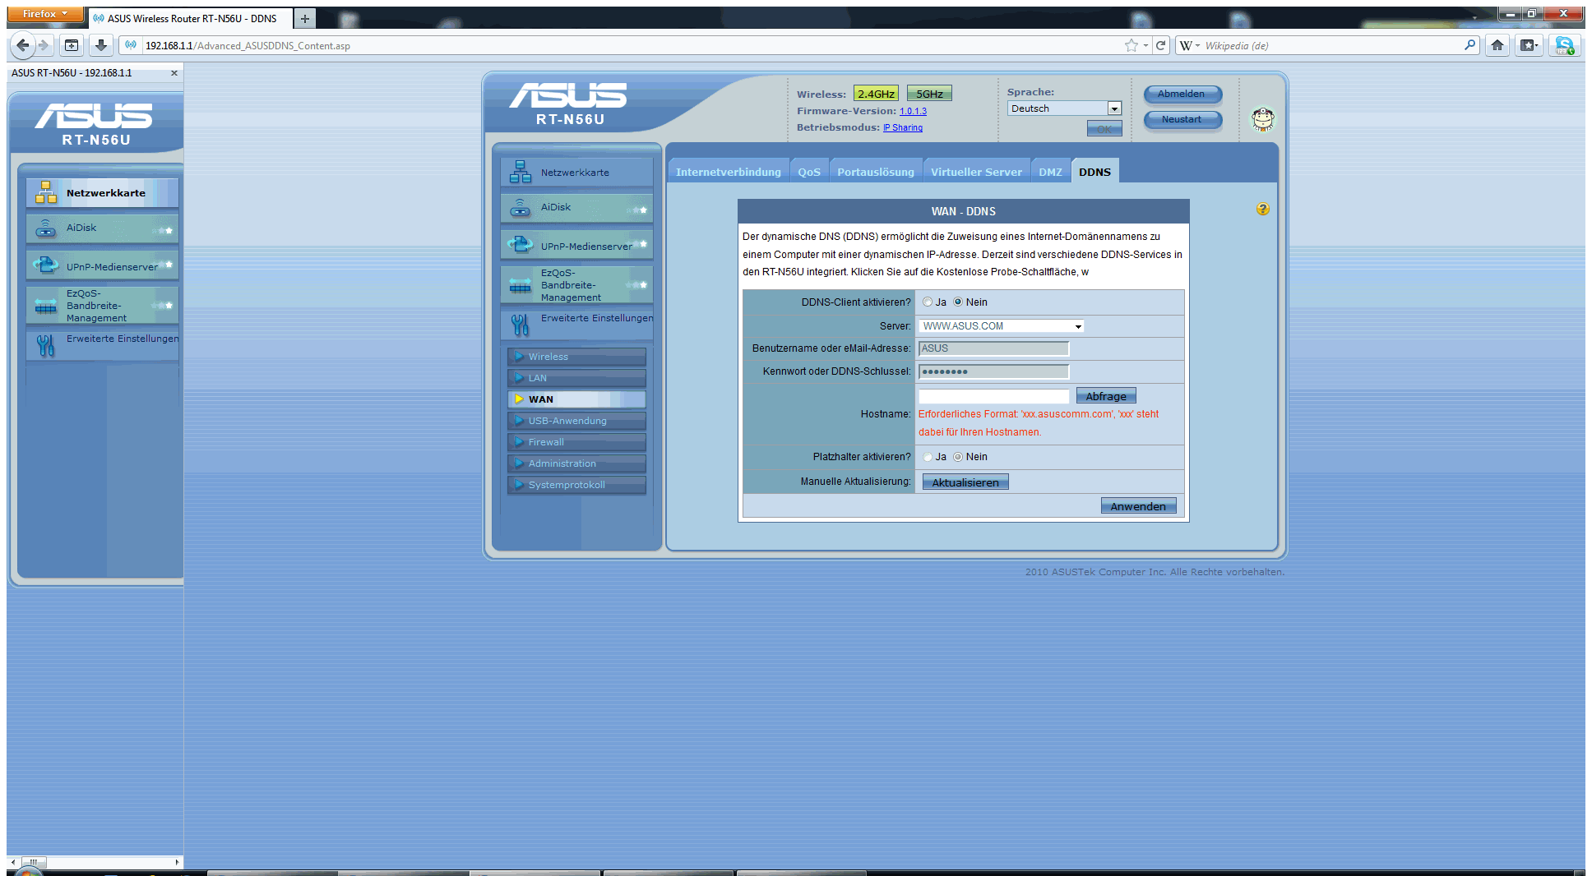
Task: Switch to the Virtueller Server tab
Action: pos(976,172)
